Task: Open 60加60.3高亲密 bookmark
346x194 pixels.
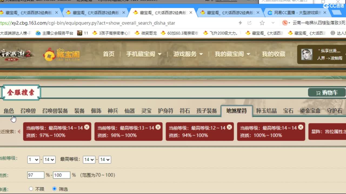Action: coord(179,33)
